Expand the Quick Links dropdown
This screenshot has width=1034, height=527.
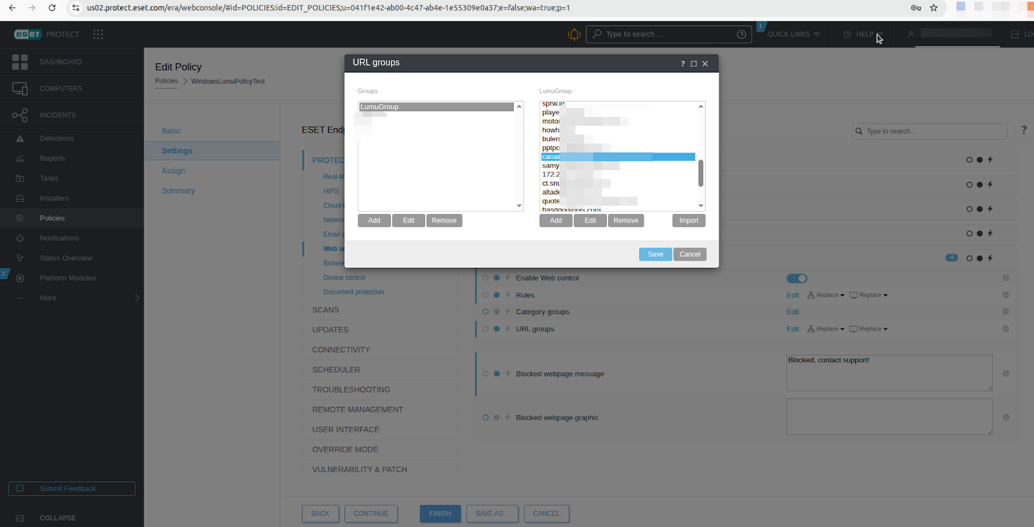coord(793,34)
